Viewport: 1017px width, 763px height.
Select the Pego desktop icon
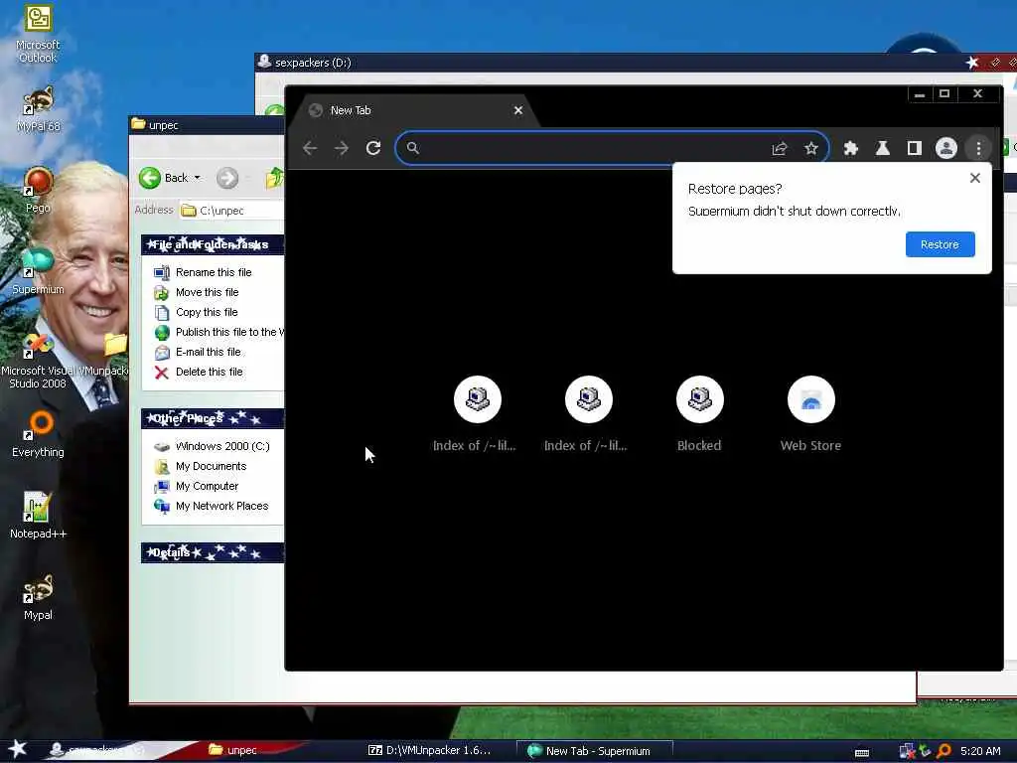pos(38,190)
